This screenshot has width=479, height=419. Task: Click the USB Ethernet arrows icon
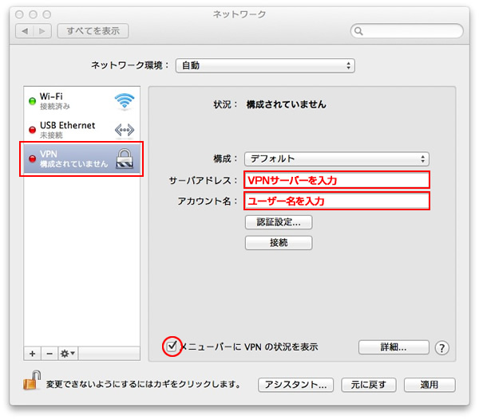pos(125,130)
